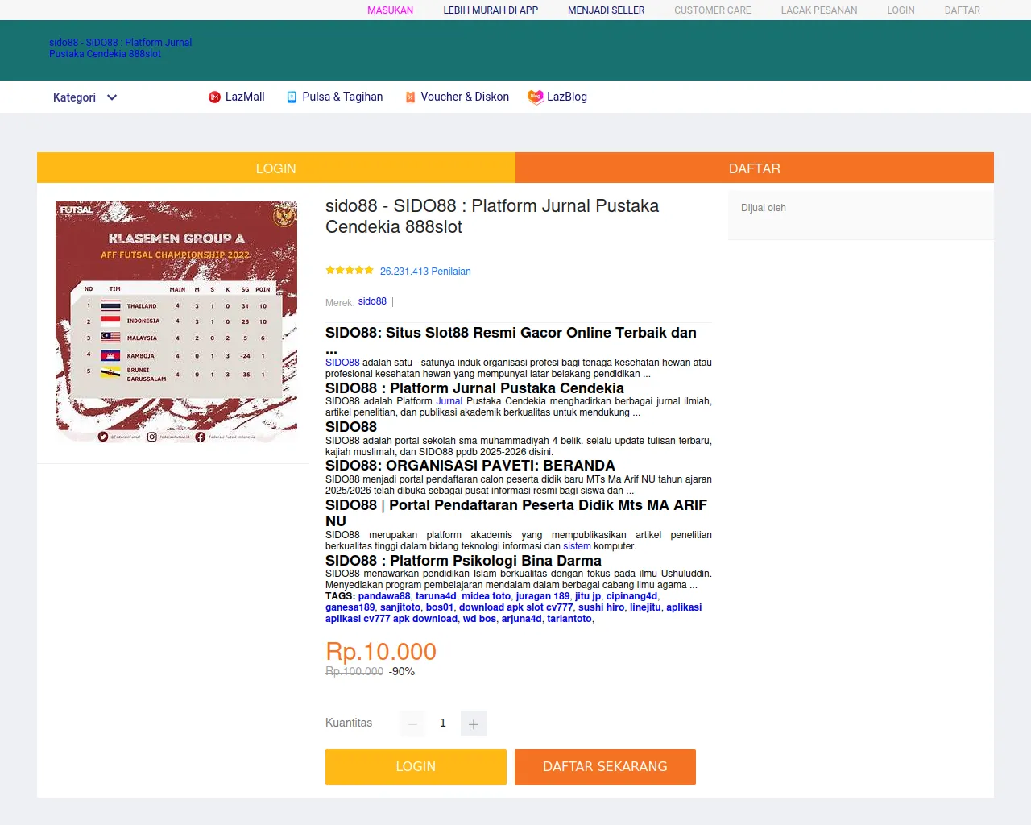
Task: Open MENJADI SELLER menu item
Action: point(606,10)
